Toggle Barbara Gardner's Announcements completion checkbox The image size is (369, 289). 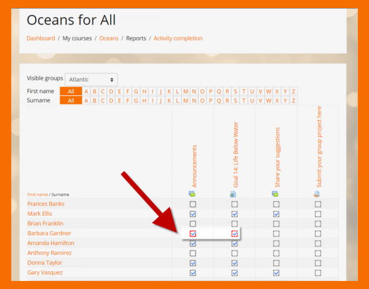tap(193, 234)
